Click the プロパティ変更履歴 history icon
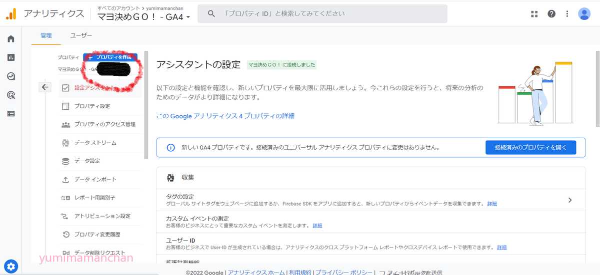 pos(65,235)
